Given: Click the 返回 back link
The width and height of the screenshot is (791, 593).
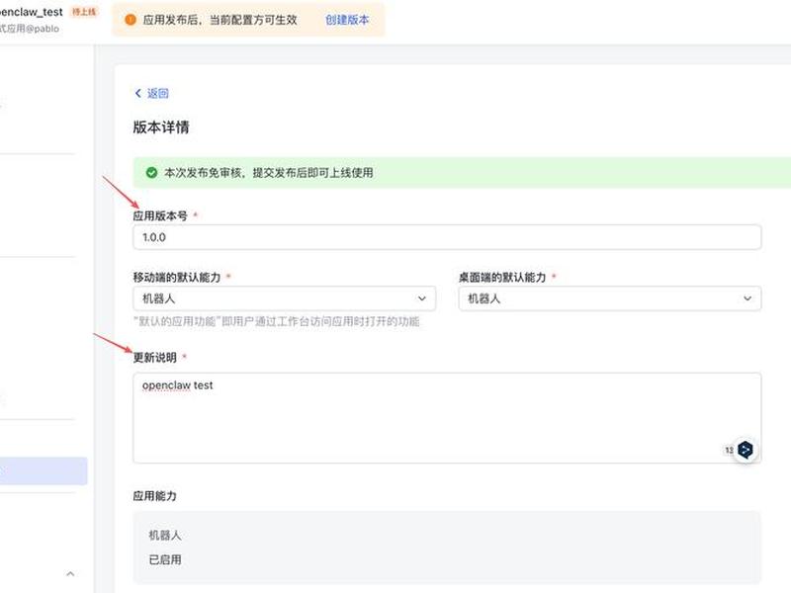Looking at the screenshot, I should point(158,93).
